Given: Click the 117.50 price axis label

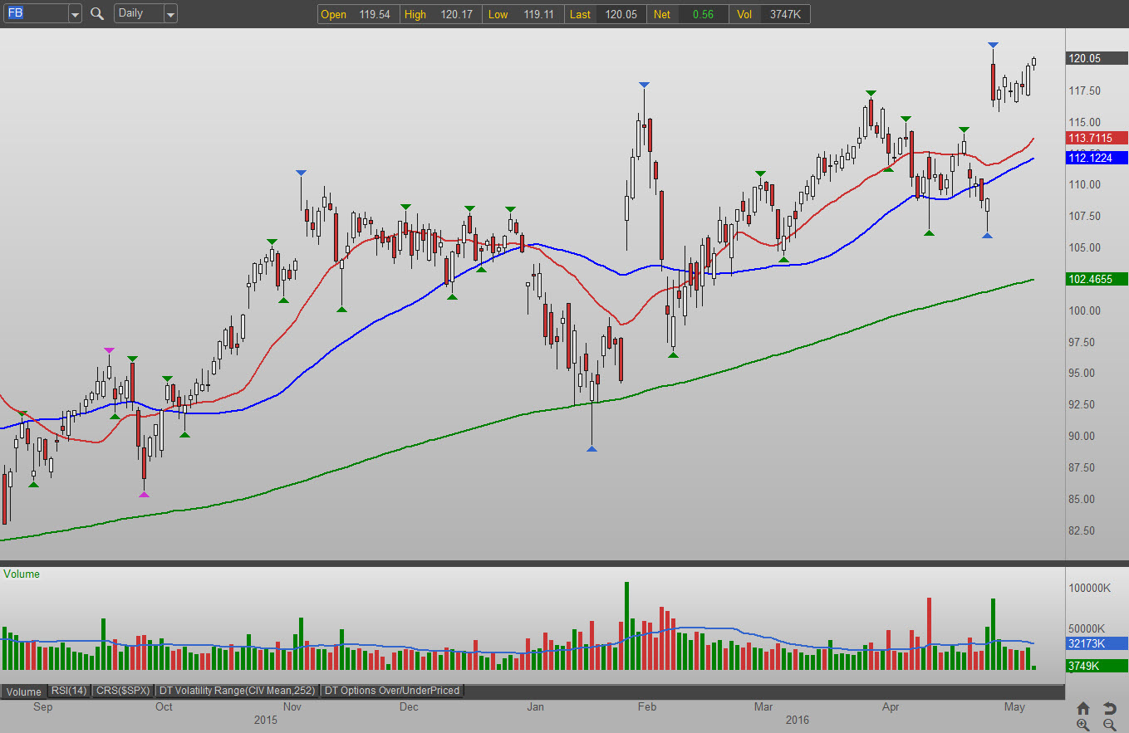Looking at the screenshot, I should pyautogui.click(x=1086, y=90).
